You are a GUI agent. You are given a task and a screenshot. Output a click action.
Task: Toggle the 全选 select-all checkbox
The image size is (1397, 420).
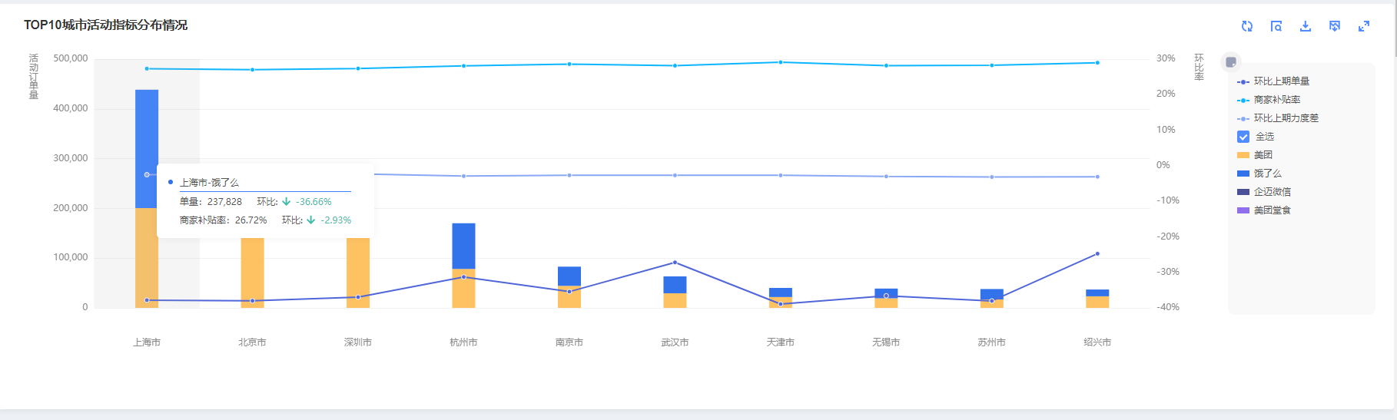pyautogui.click(x=1243, y=137)
